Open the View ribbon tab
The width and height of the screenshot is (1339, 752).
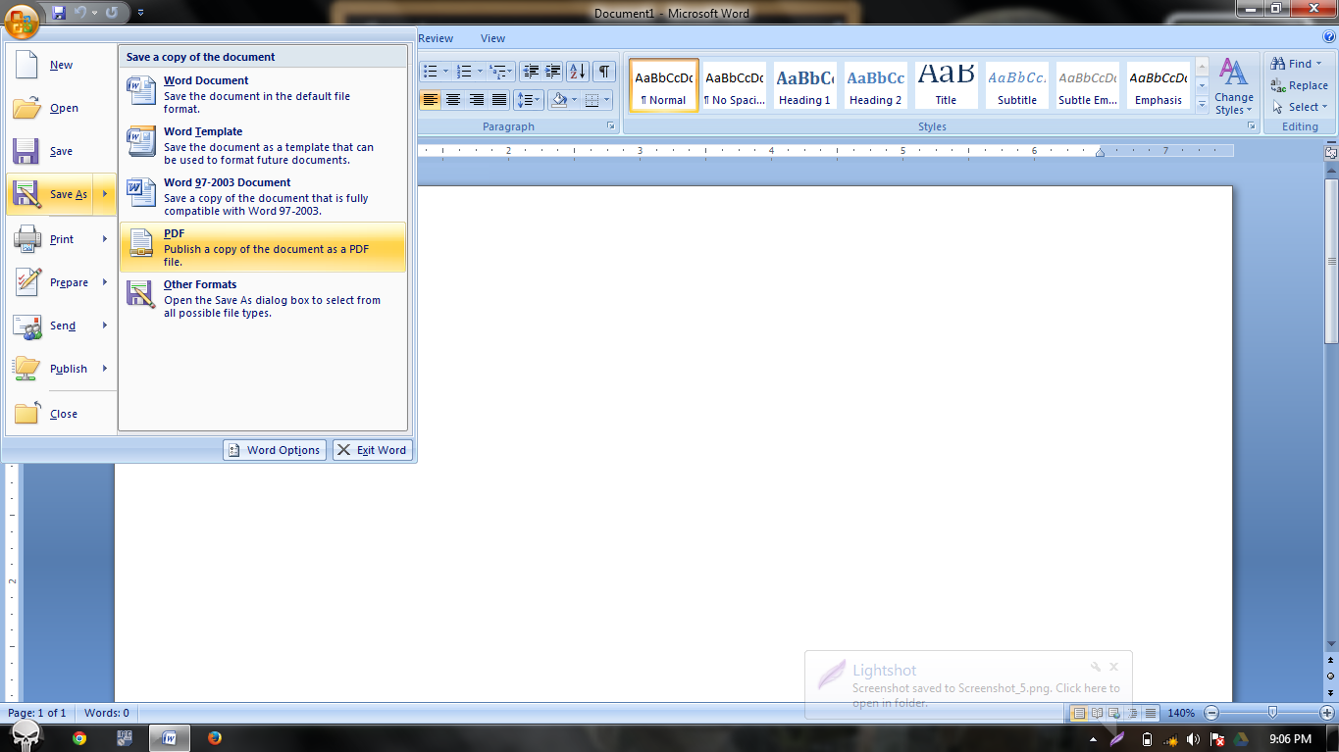click(x=492, y=38)
